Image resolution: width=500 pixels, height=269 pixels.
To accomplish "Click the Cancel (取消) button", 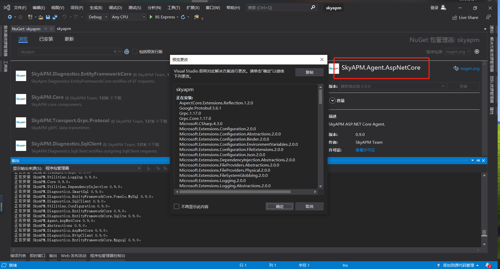I will (309, 206).
